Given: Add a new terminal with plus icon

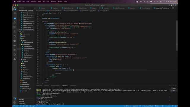Looking at the screenshot, I should click(x=170, y=86).
